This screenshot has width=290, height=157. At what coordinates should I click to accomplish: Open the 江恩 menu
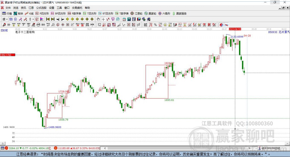[31, 8]
